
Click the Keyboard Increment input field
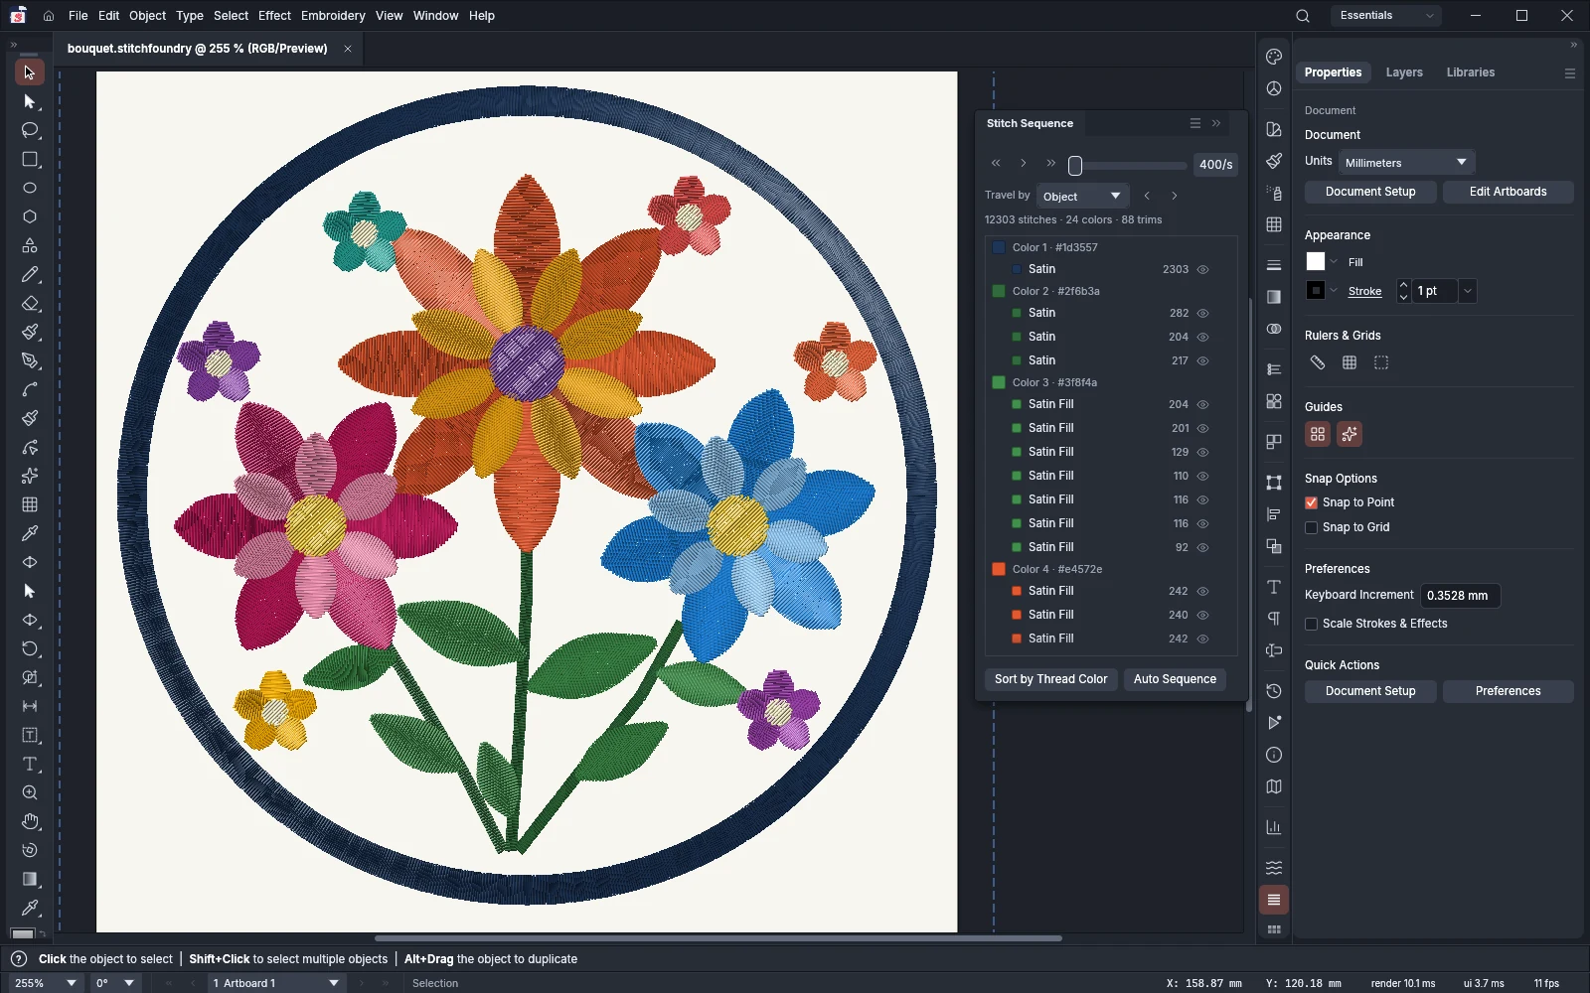coord(1460,596)
